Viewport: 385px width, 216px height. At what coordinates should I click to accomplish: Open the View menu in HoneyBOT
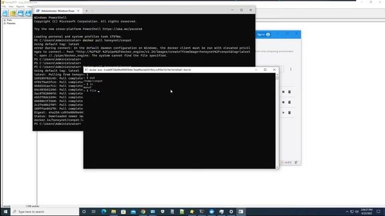[11, 7]
